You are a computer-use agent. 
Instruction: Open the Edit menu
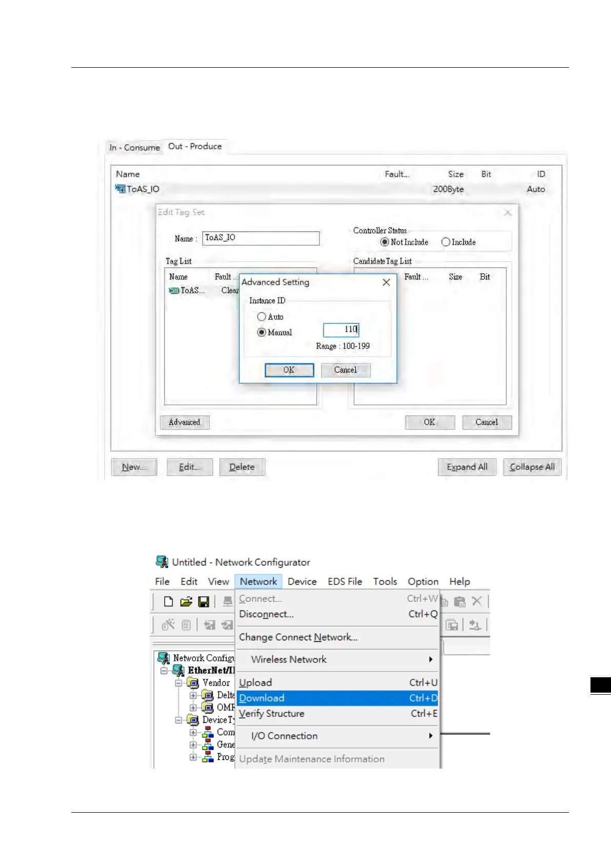click(189, 581)
